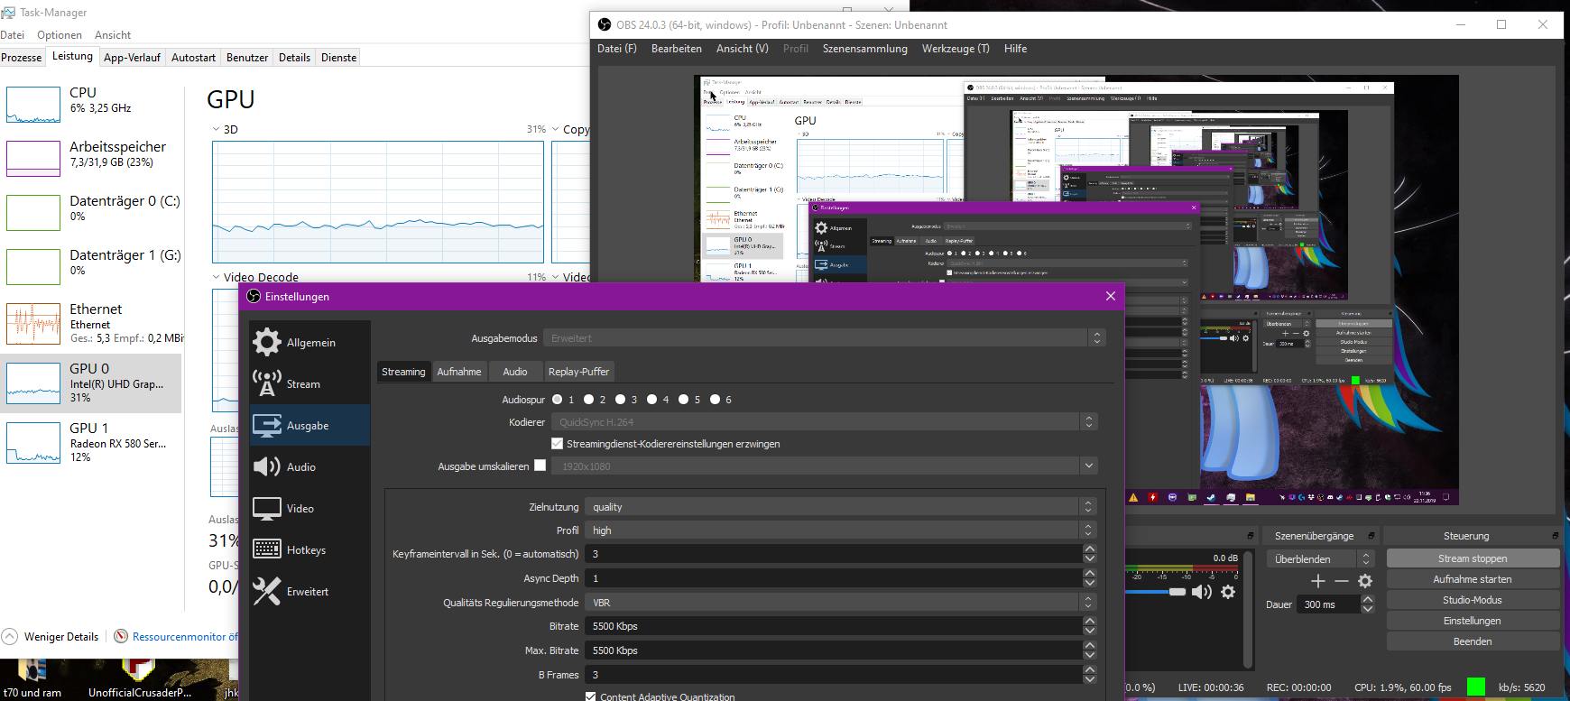1570x701 pixels.
Task: Open Überblenden transition dropdown
Action: [x=1319, y=559]
